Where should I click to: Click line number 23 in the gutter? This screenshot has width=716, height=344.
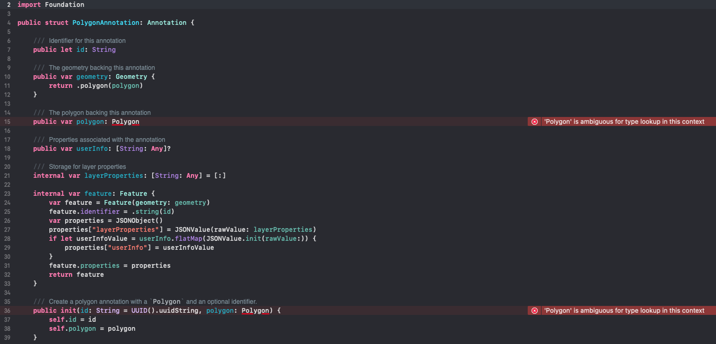coord(7,194)
